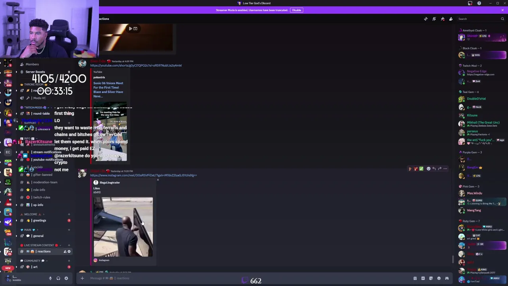Screen dimensions: 508x286
Task: Open Mas.Windu member profile
Action: pos(482,193)
